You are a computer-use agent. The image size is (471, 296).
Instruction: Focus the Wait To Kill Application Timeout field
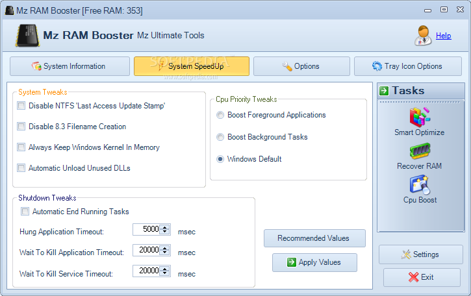[147, 250]
